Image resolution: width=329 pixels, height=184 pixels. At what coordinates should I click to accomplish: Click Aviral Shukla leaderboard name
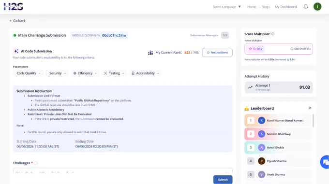[x=275, y=148]
